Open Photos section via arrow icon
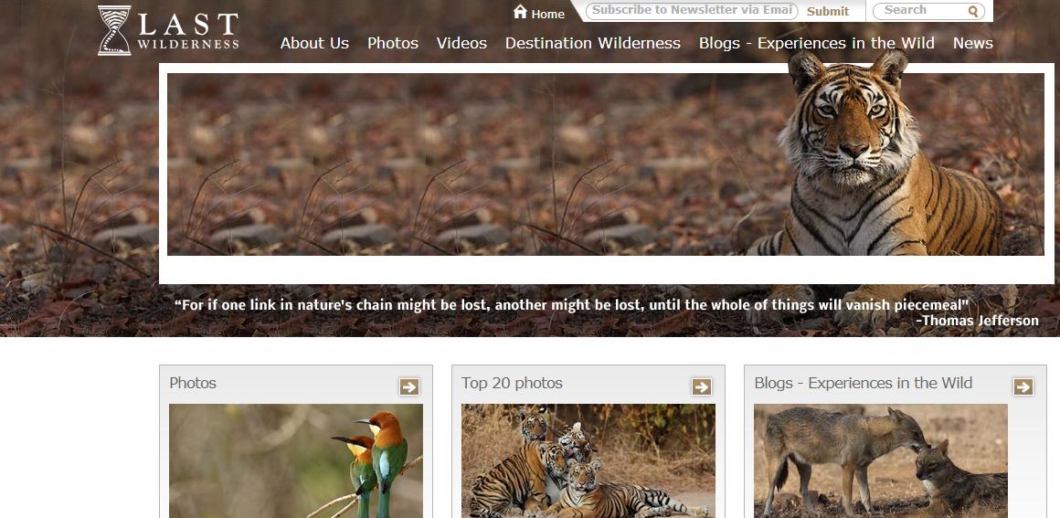 pos(409,386)
